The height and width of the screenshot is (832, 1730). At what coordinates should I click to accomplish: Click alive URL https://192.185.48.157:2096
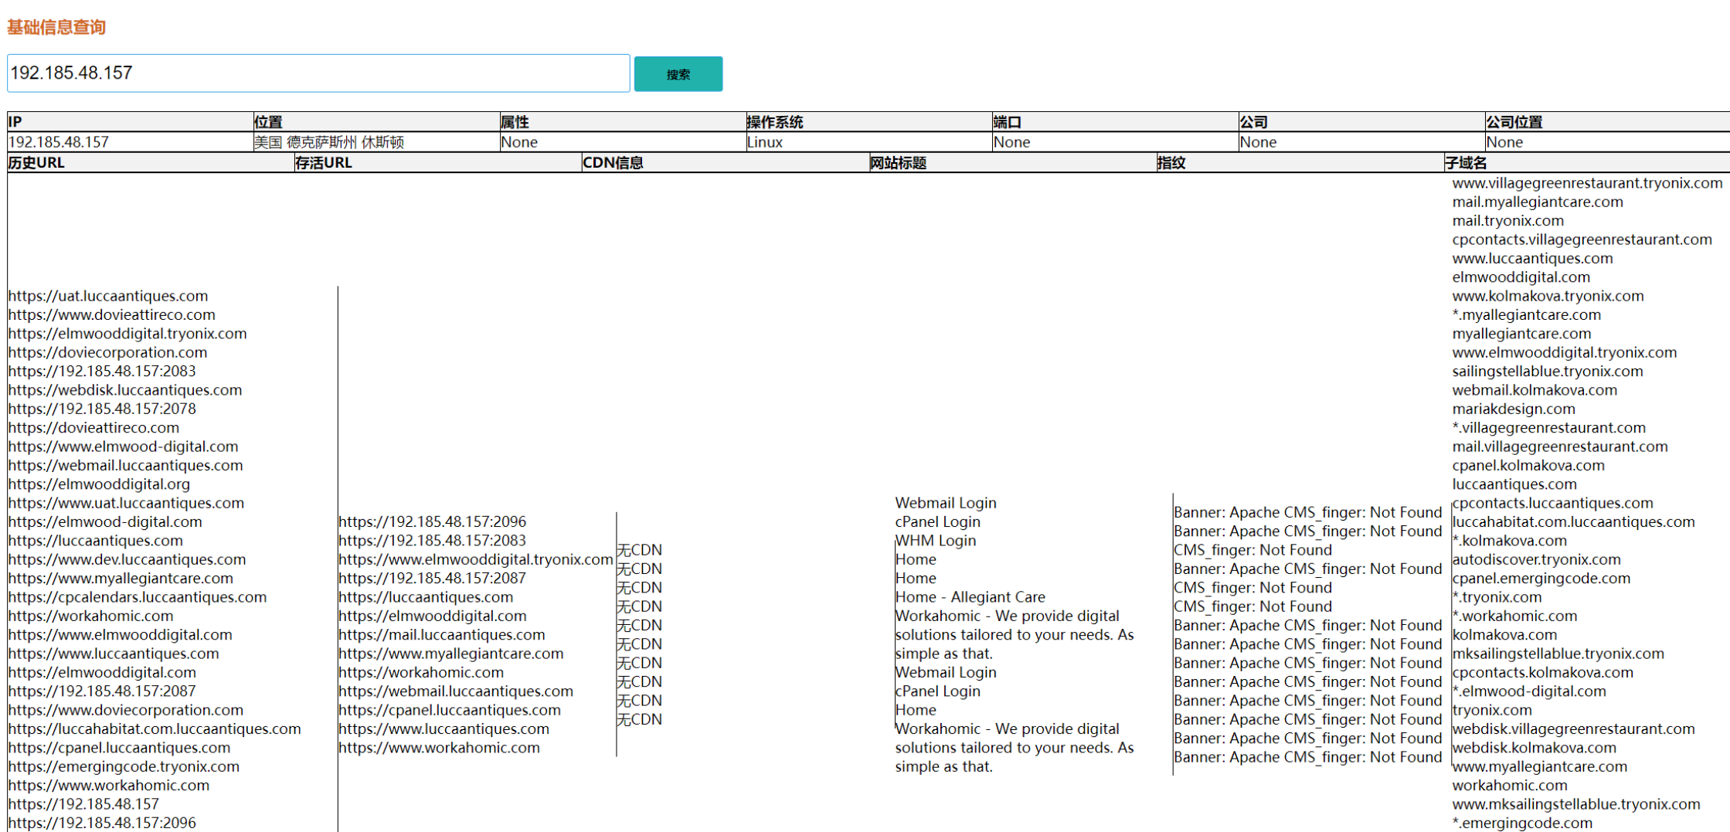(433, 521)
